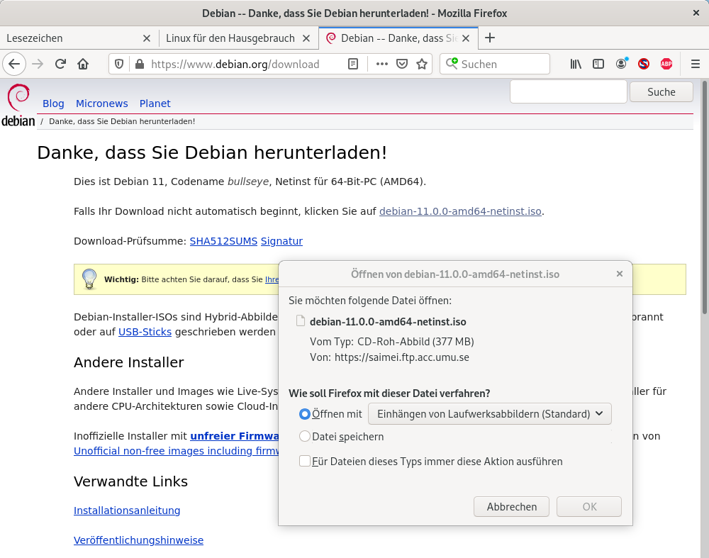Image resolution: width=709 pixels, height=558 pixels.
Task: Open a new tab with plus
Action: [490, 38]
